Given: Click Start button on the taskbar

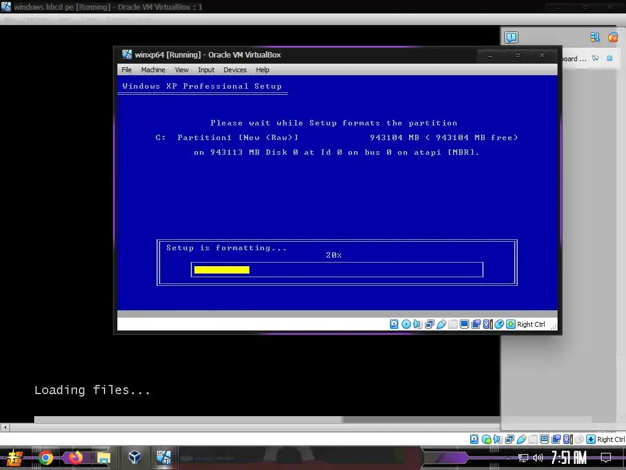Looking at the screenshot, I should point(15,458).
